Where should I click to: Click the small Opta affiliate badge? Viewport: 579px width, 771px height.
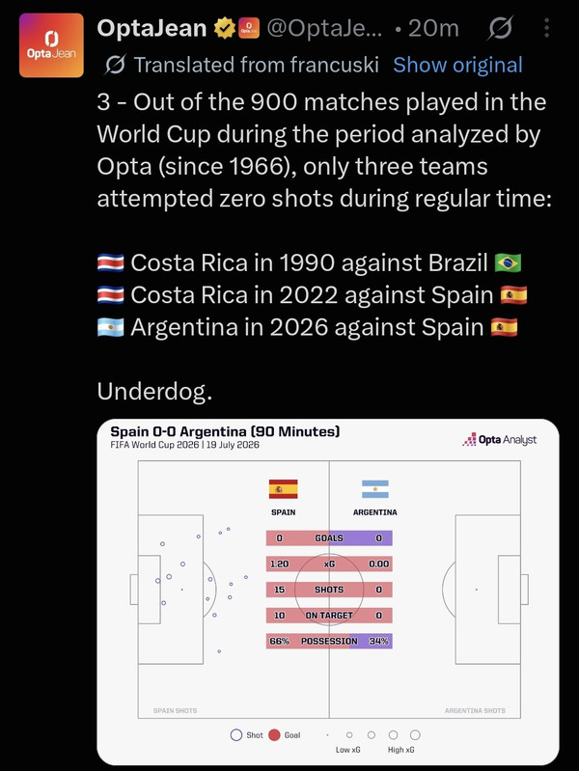coord(249,28)
